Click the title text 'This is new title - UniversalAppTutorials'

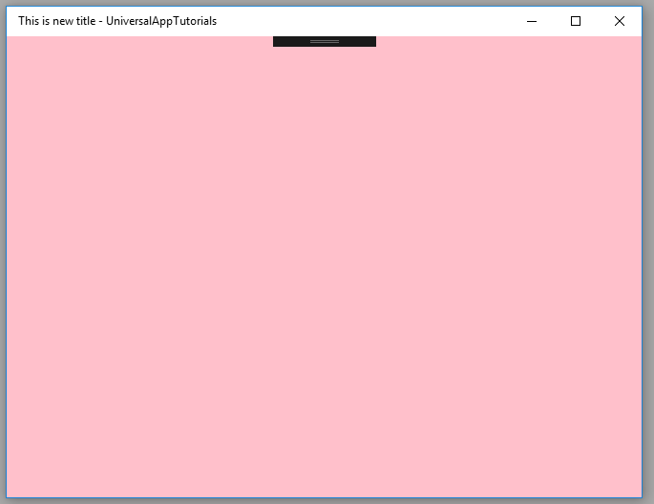click(x=117, y=21)
